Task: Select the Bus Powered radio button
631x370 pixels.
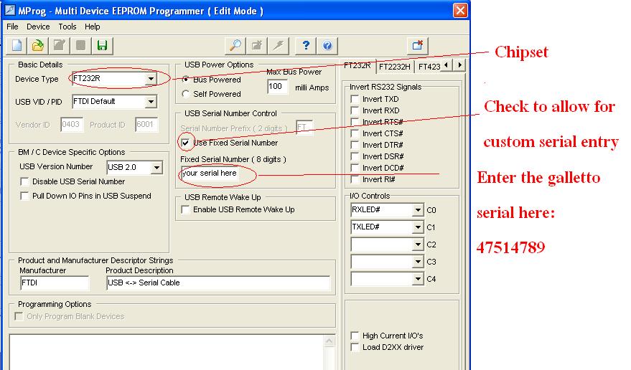Action: tap(185, 80)
